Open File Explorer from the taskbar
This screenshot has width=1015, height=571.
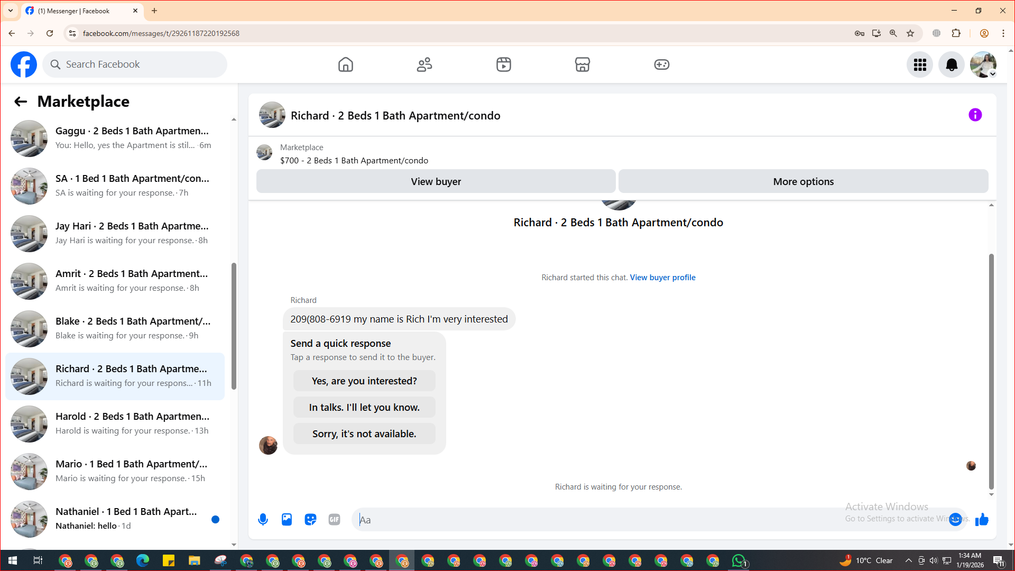point(195,560)
